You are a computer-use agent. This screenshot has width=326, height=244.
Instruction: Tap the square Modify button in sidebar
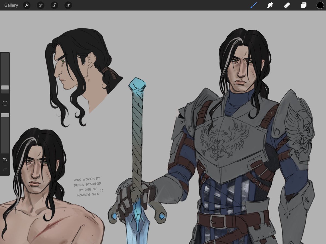5,103
